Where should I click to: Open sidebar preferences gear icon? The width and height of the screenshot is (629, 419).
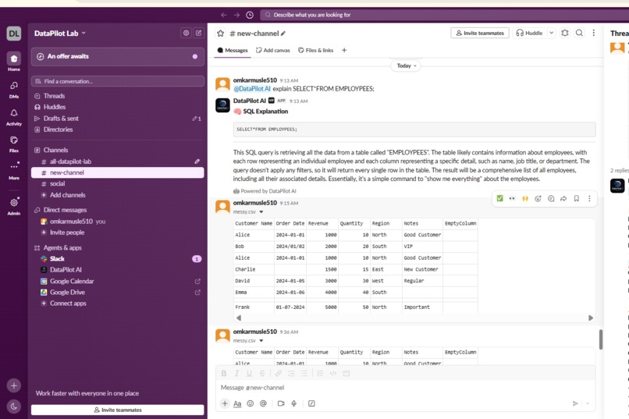[x=186, y=33]
